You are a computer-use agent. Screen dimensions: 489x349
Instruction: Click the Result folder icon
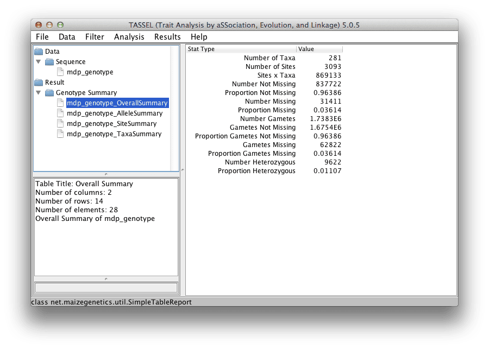pos(39,83)
